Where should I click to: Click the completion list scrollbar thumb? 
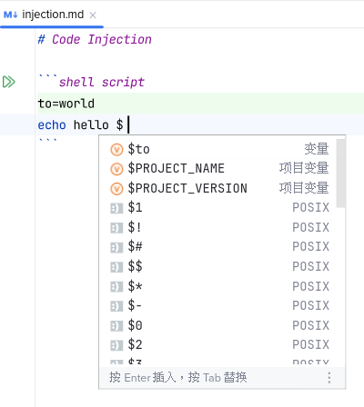[341, 174]
